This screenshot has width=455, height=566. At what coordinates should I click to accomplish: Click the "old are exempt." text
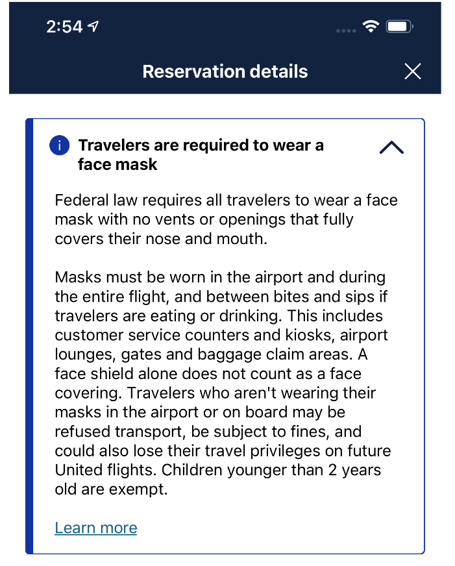[x=111, y=489]
